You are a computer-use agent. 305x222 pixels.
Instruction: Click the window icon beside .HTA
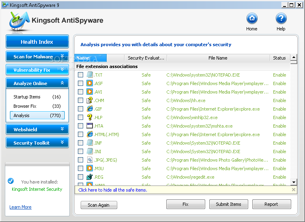pyautogui.click(x=90, y=126)
